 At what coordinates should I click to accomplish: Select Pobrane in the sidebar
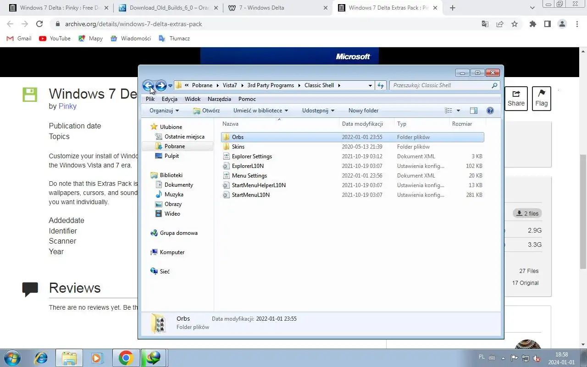(175, 146)
